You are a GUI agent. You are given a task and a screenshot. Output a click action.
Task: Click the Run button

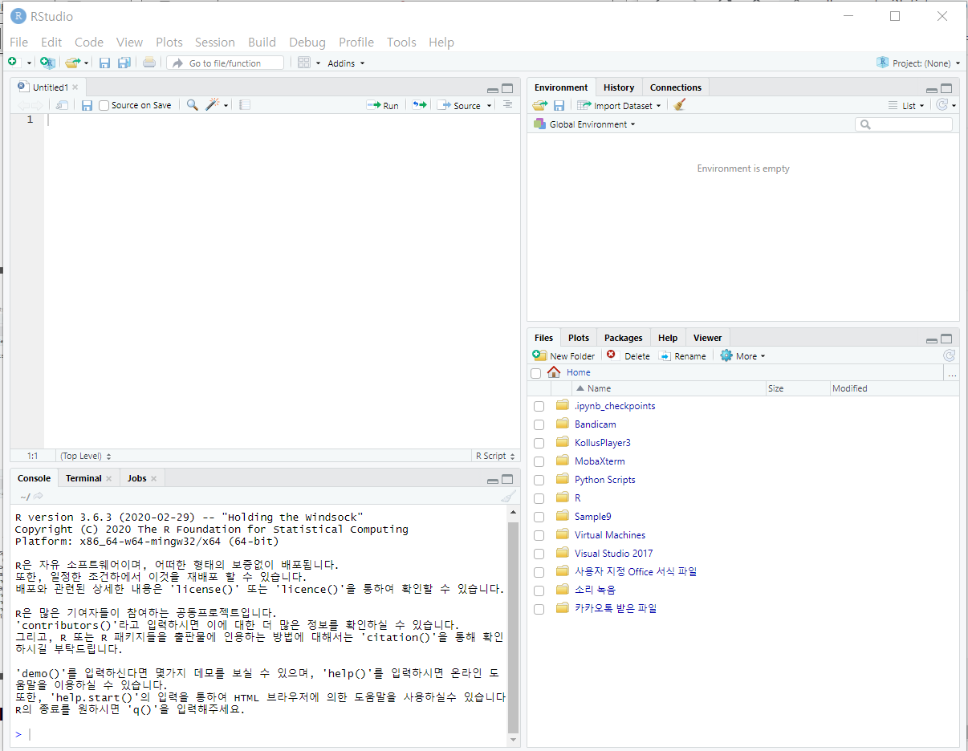383,106
